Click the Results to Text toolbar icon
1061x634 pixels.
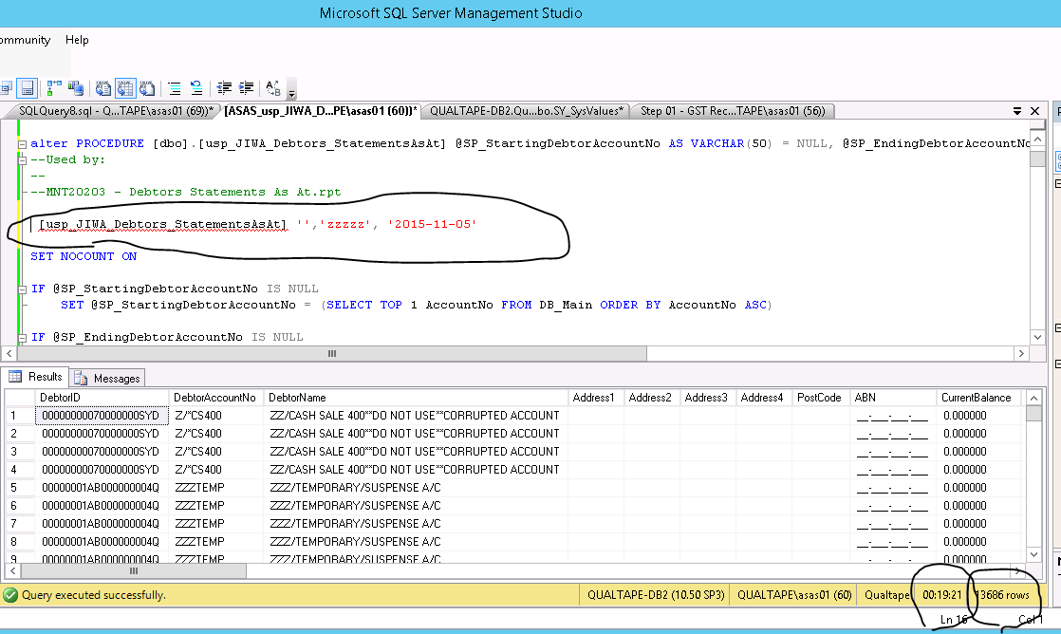click(x=103, y=88)
